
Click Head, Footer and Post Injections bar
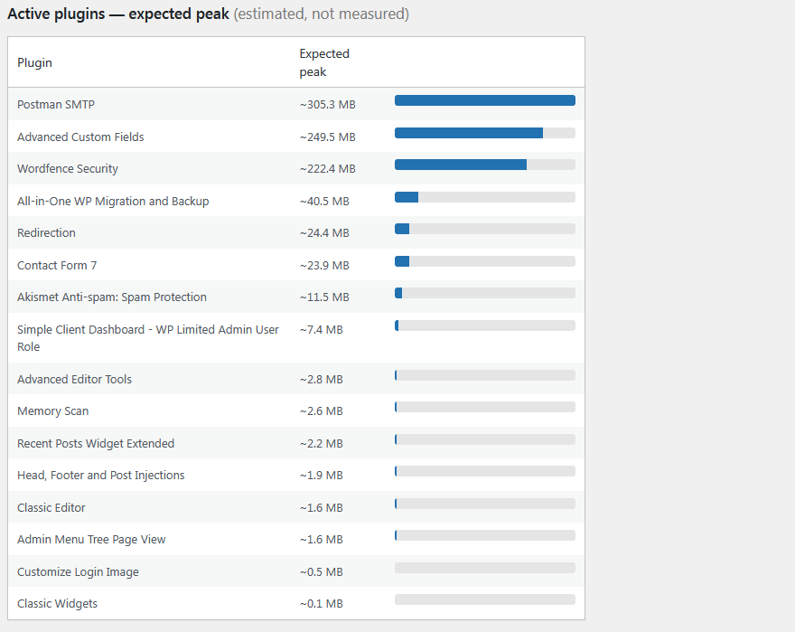(x=485, y=471)
